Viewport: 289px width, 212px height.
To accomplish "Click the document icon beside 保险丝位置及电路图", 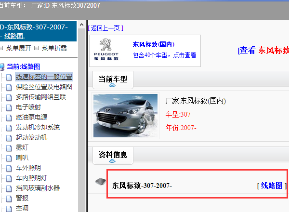I will (x=9, y=87).
